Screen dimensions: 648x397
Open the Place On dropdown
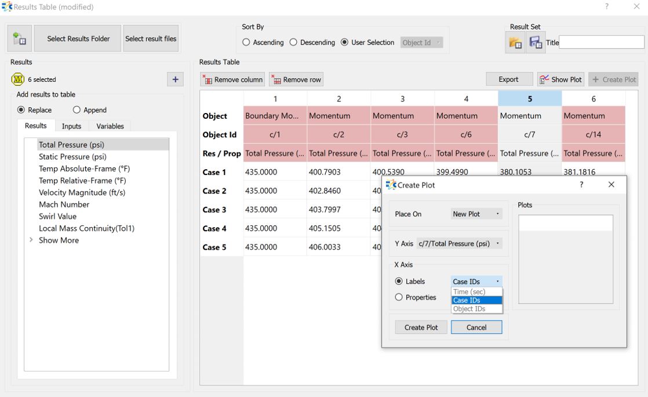[476, 214]
